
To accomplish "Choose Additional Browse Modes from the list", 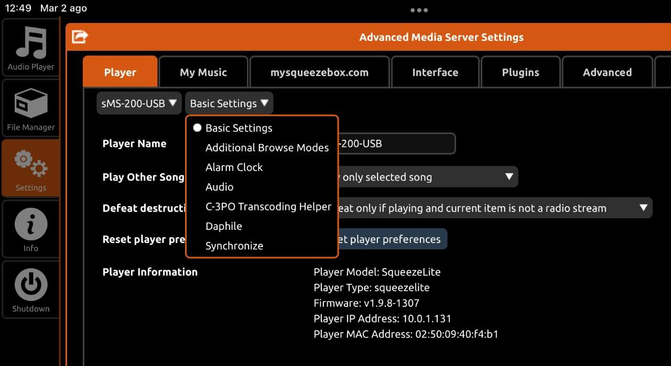I will [267, 148].
